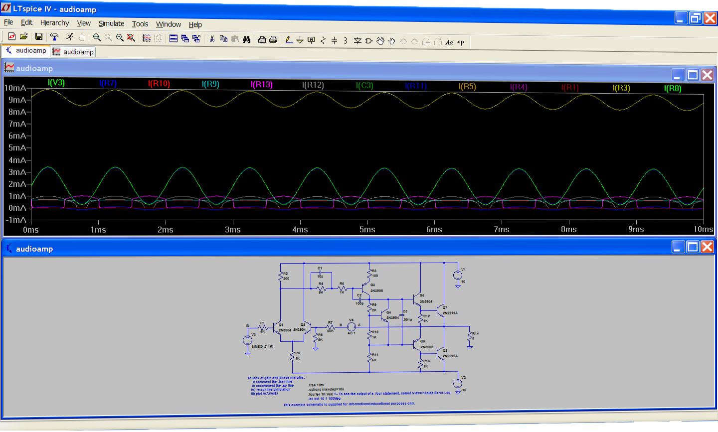Click the Print Setup icon
Screen dimensions: 718x432
[262, 40]
